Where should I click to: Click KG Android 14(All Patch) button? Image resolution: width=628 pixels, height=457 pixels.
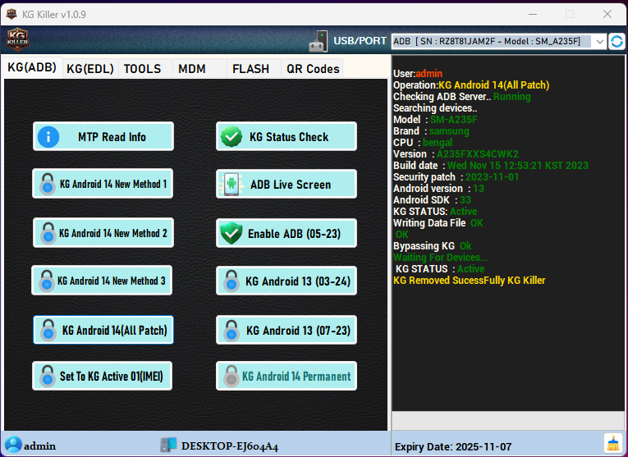click(x=103, y=330)
